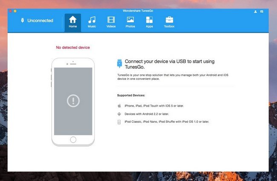Viewport: 277px width, 181px height.
Task: Go to the Photos tab
Action: point(130,23)
